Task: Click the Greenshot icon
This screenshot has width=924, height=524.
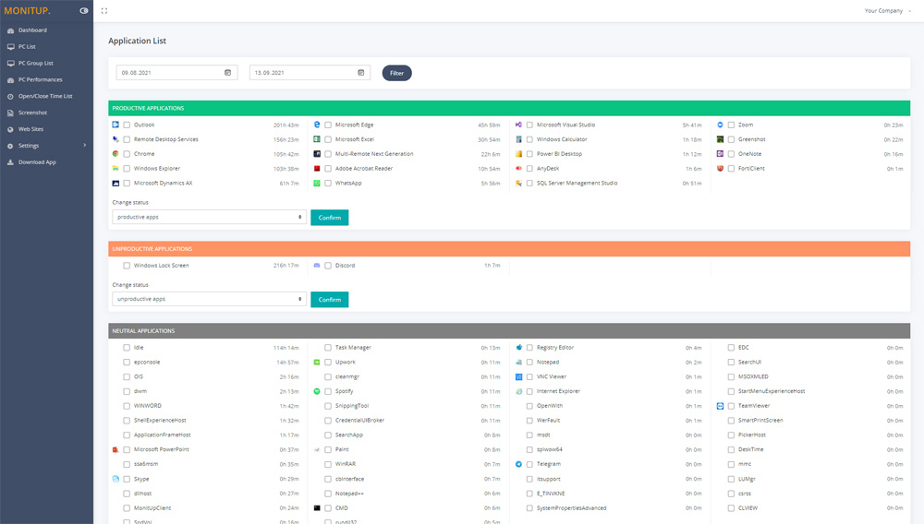Action: point(720,139)
